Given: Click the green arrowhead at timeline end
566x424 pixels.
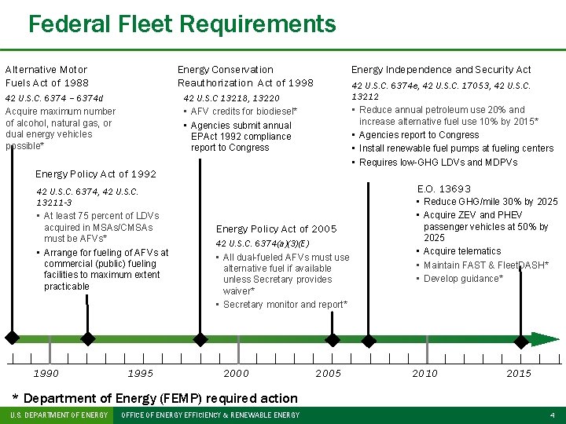Looking at the screenshot, I should pos(545,339).
